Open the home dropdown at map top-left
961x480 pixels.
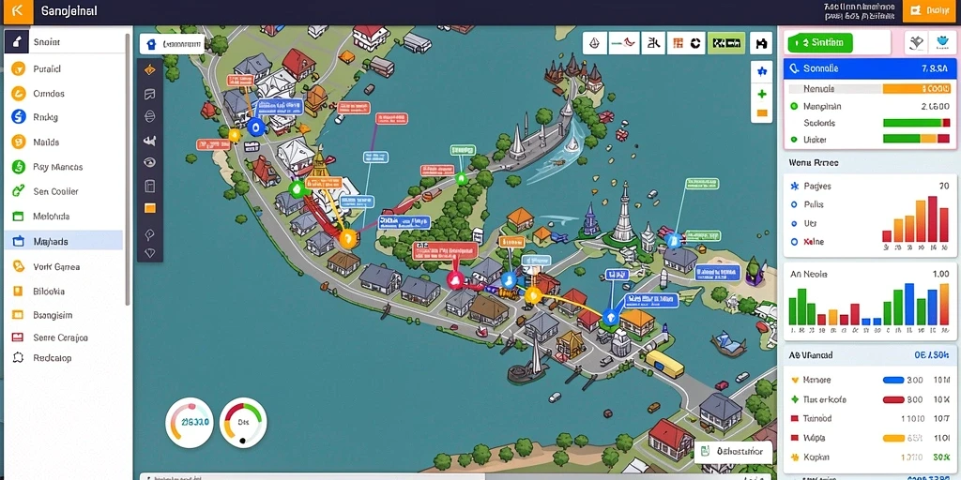coord(173,44)
